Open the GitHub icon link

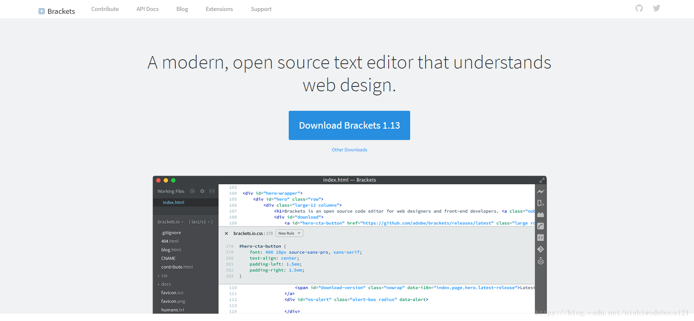click(639, 8)
